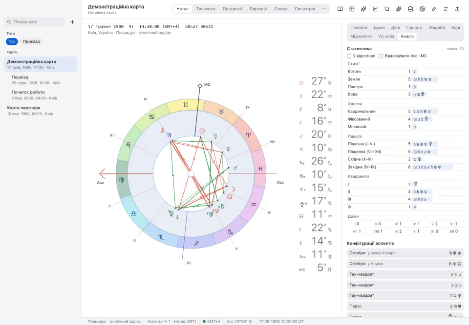This screenshot has width=469, height=325.
Task: Click '17.05.1990 10:30:00 UT' in status bar
Action: pos(281,322)
